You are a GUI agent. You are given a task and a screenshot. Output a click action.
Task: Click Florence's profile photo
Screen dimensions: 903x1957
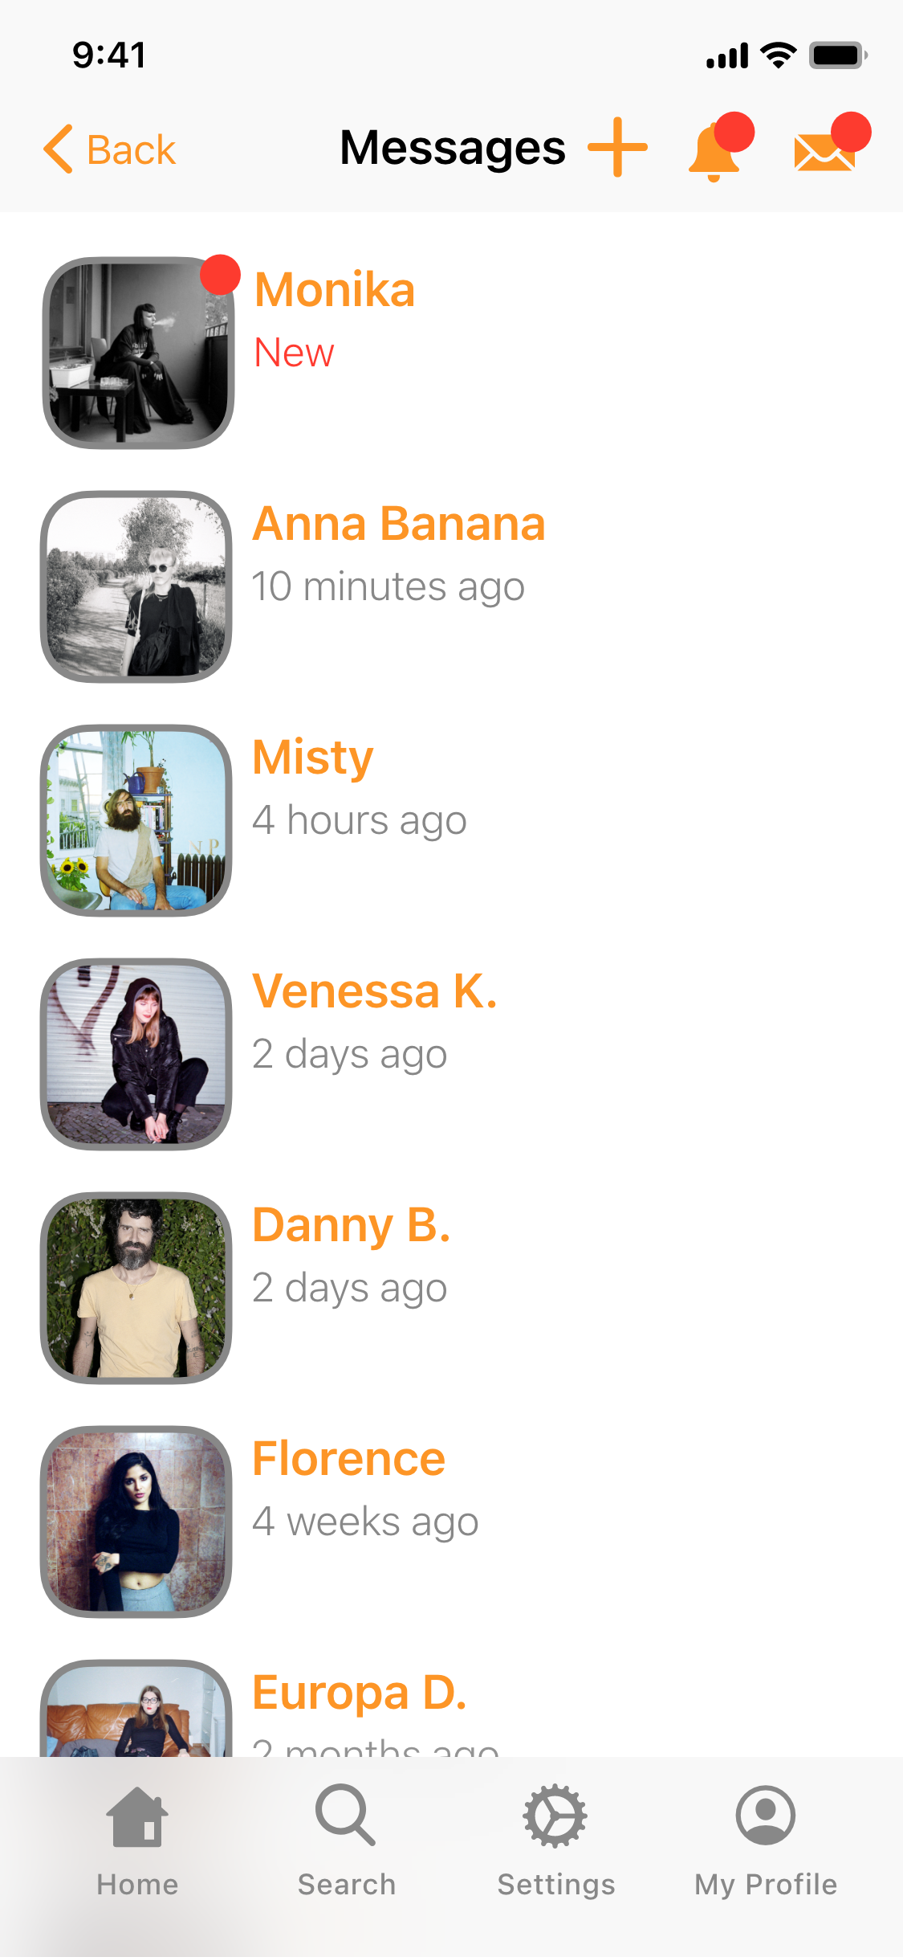pos(136,1522)
